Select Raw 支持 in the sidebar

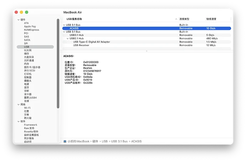tap(29, 128)
